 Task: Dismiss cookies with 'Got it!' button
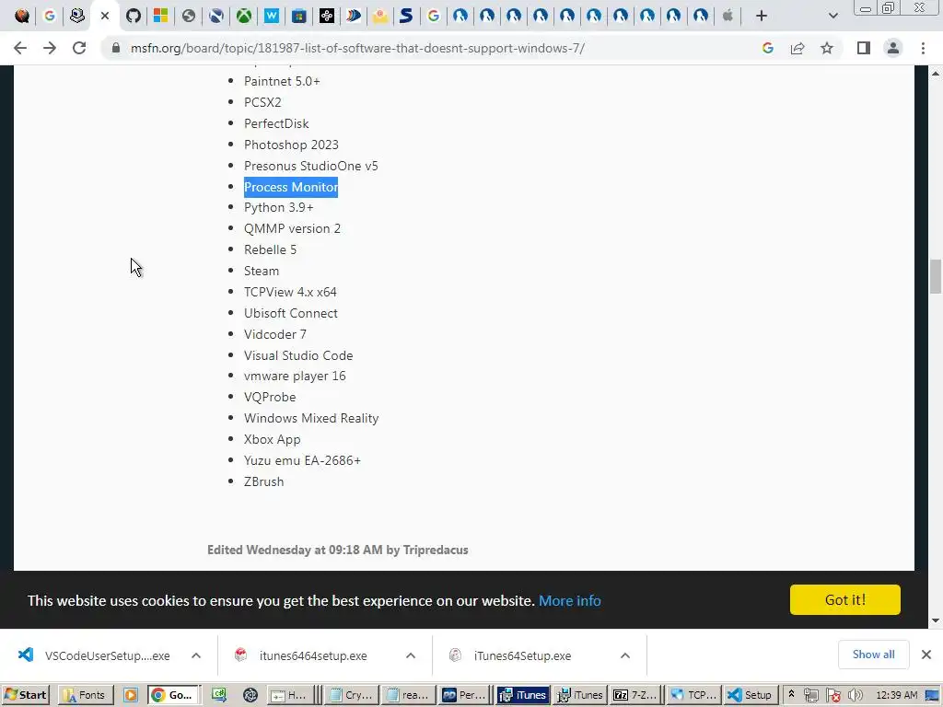click(845, 599)
